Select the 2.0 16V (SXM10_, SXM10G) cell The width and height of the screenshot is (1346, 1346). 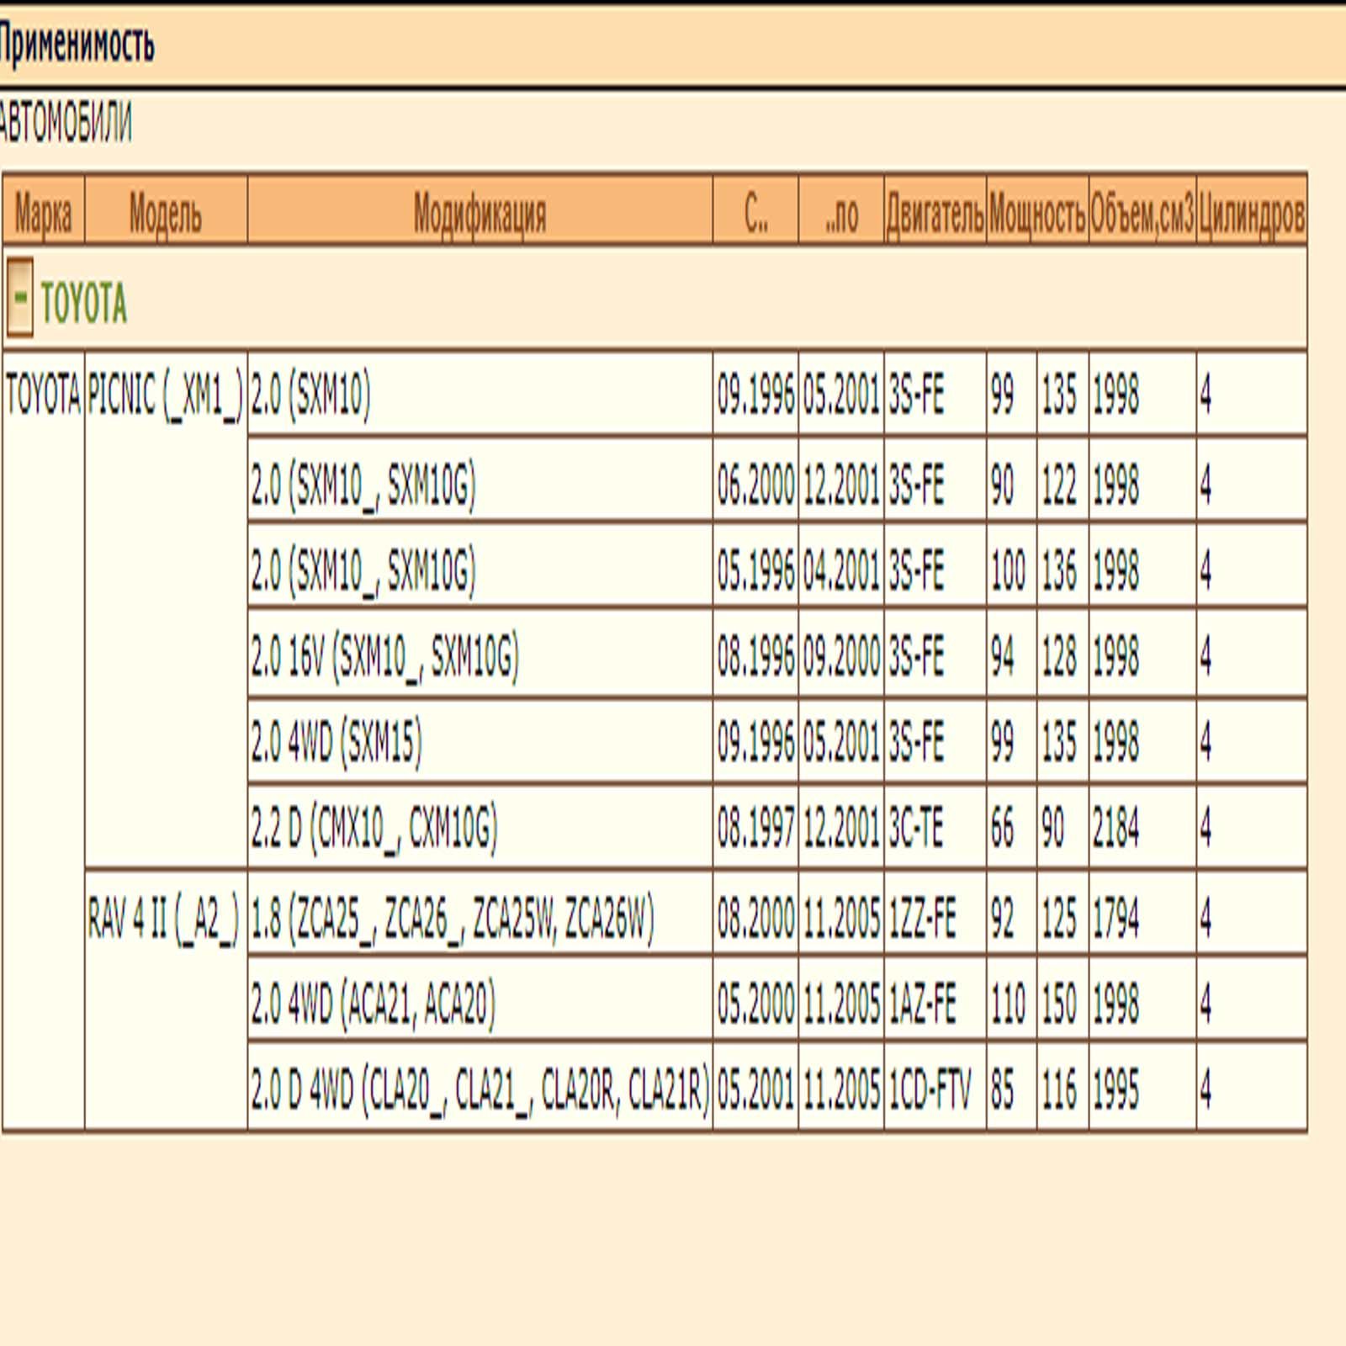[x=480, y=654]
